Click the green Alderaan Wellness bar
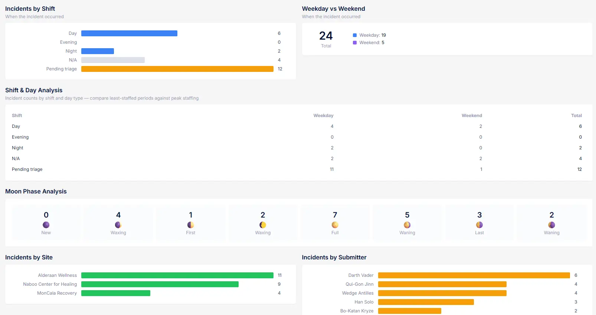 click(x=177, y=275)
